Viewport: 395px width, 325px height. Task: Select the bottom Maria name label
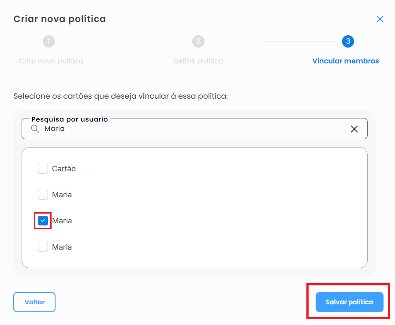tap(62, 247)
